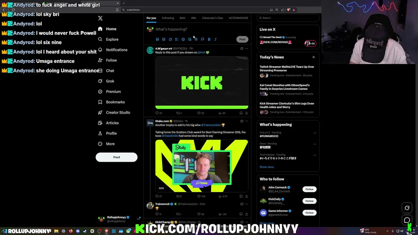Open more options for the News trending item
The image size is (418, 235).
click(x=315, y=144)
